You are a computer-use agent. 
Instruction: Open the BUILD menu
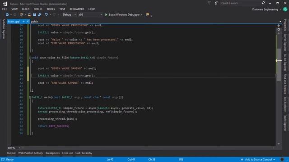point(26,9)
